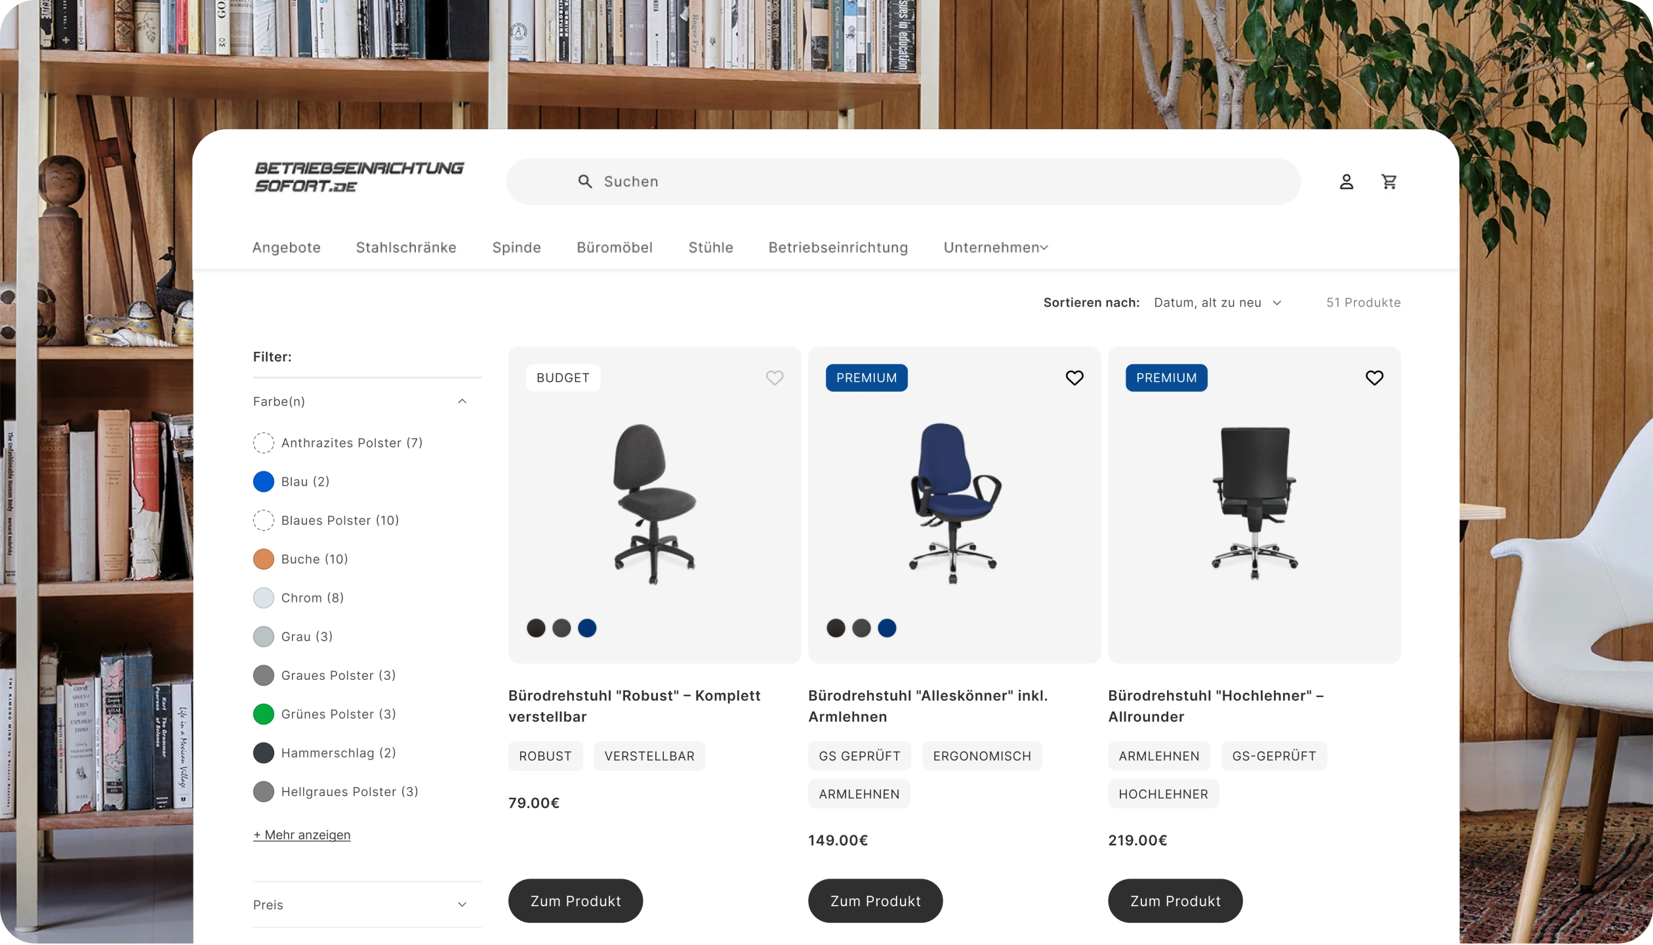Select black swatch on "Alleskönner" chair card
This screenshot has height=945, width=1653.
pos(836,628)
